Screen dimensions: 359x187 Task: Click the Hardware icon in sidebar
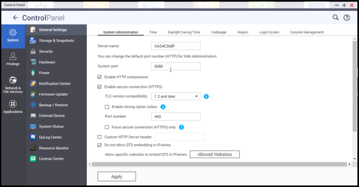[x=33, y=62]
